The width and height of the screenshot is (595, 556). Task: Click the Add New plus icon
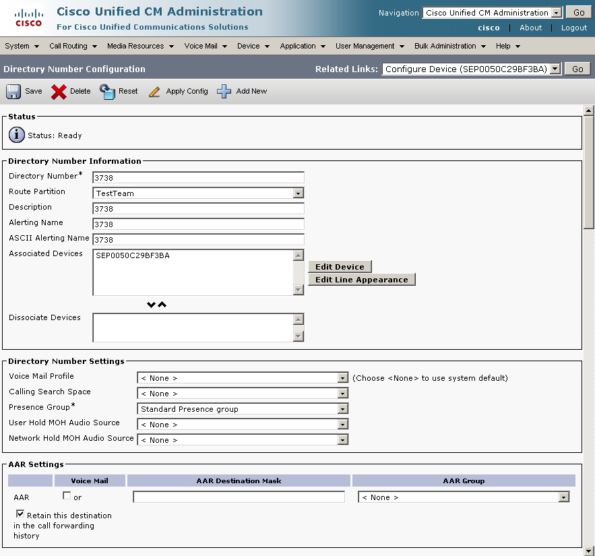[224, 92]
